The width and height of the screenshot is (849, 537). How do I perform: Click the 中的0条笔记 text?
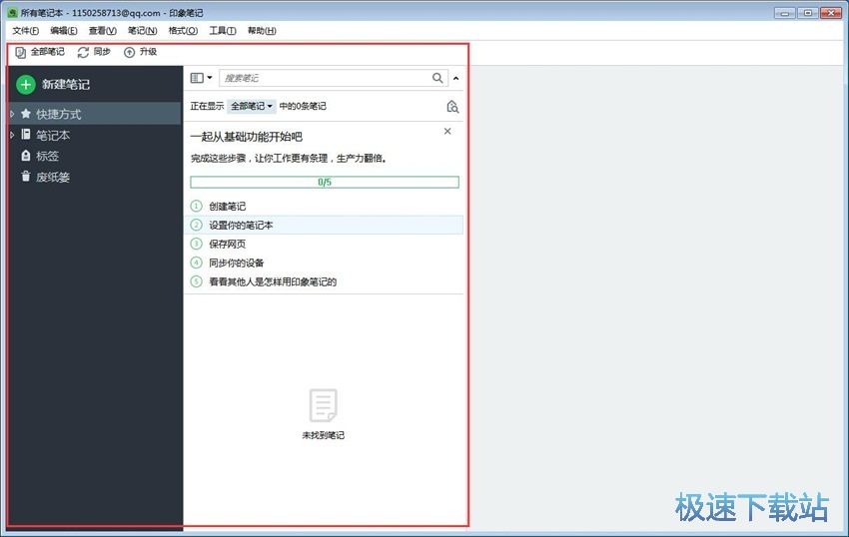click(303, 106)
